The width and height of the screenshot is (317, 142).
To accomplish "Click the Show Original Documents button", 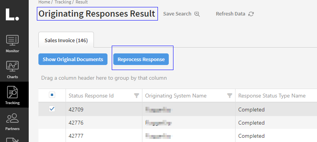I will [73, 59].
